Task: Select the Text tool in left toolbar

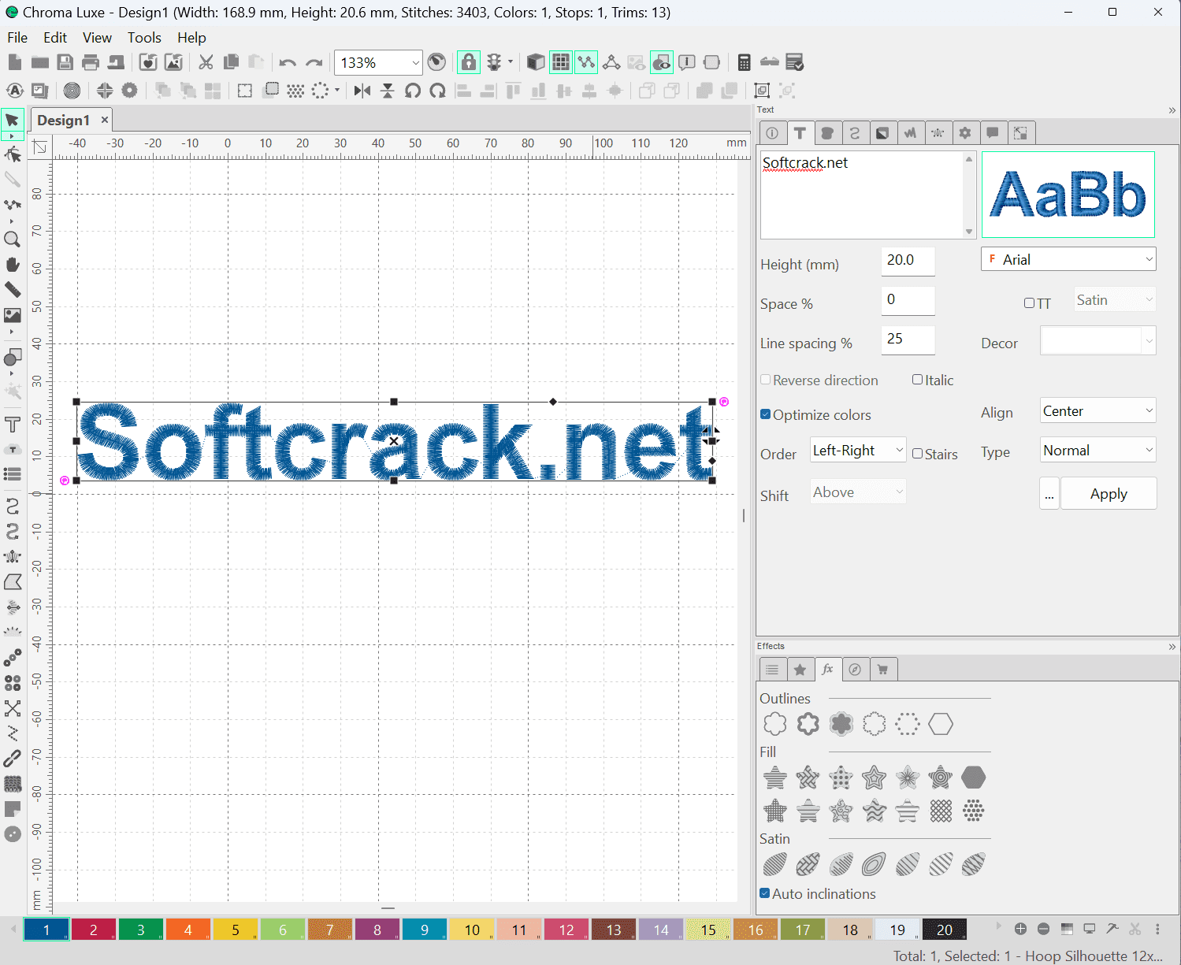Action: pos(12,425)
